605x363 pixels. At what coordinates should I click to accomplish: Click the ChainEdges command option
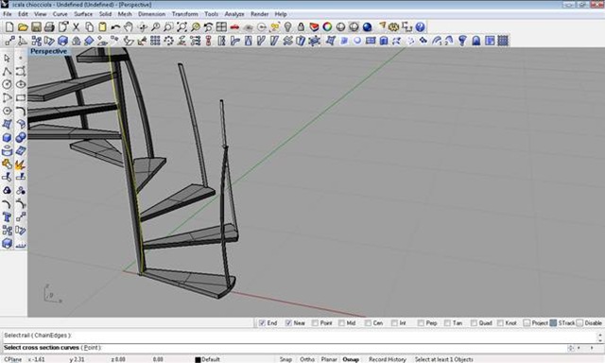pos(52,336)
